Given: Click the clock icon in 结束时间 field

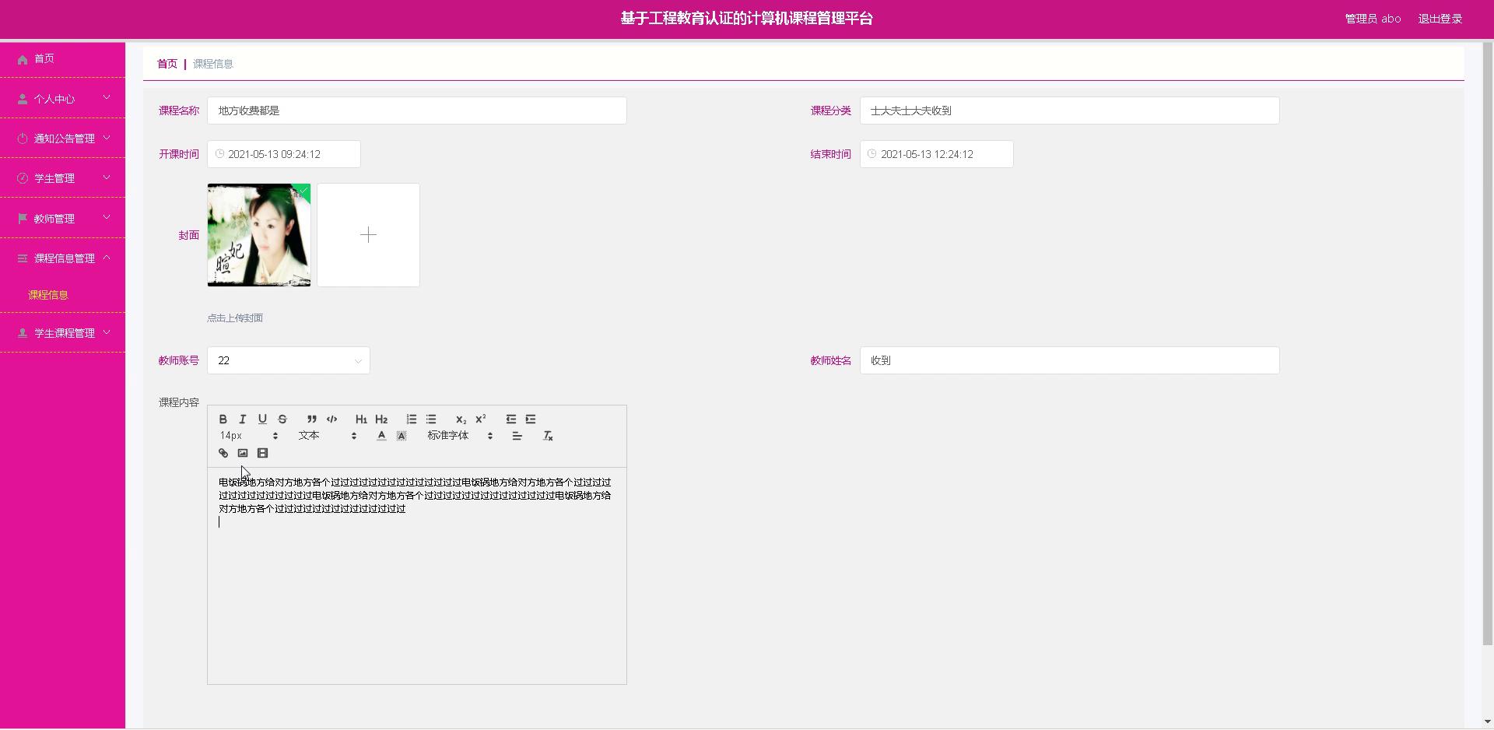Looking at the screenshot, I should (871, 154).
